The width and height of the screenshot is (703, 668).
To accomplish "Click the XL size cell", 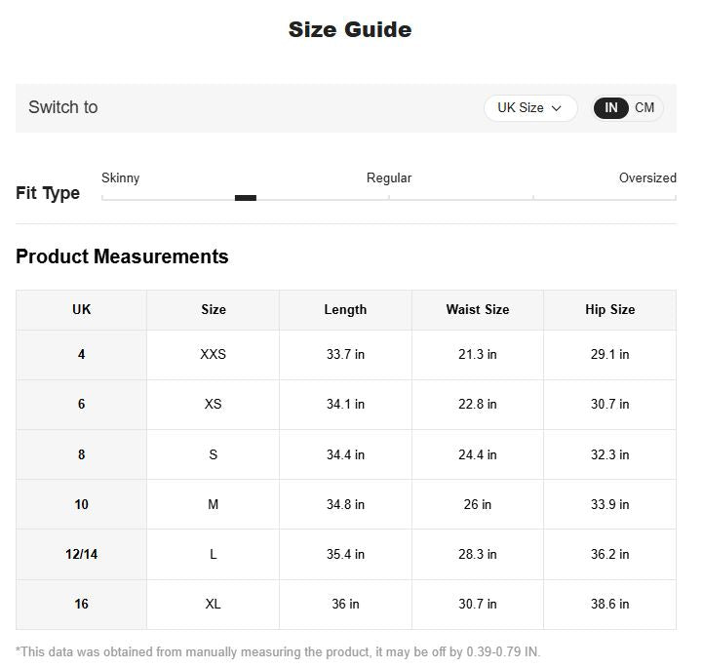I will tap(214, 605).
